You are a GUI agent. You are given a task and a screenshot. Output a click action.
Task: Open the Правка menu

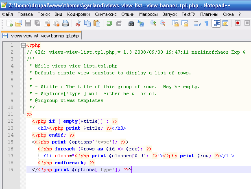pyautogui.click(x=25, y=14)
